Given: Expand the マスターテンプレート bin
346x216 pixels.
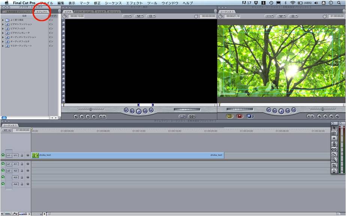Looking at the screenshot, I should pyautogui.click(x=3, y=46).
